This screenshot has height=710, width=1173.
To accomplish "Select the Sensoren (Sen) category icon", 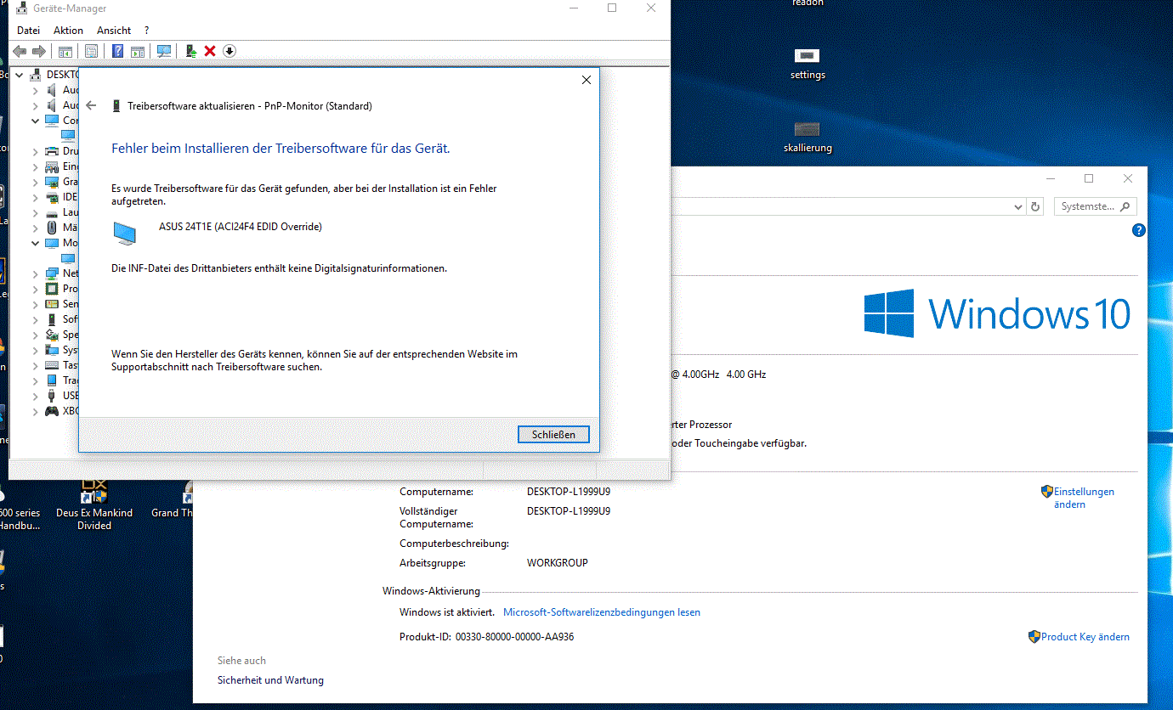I will coord(51,304).
